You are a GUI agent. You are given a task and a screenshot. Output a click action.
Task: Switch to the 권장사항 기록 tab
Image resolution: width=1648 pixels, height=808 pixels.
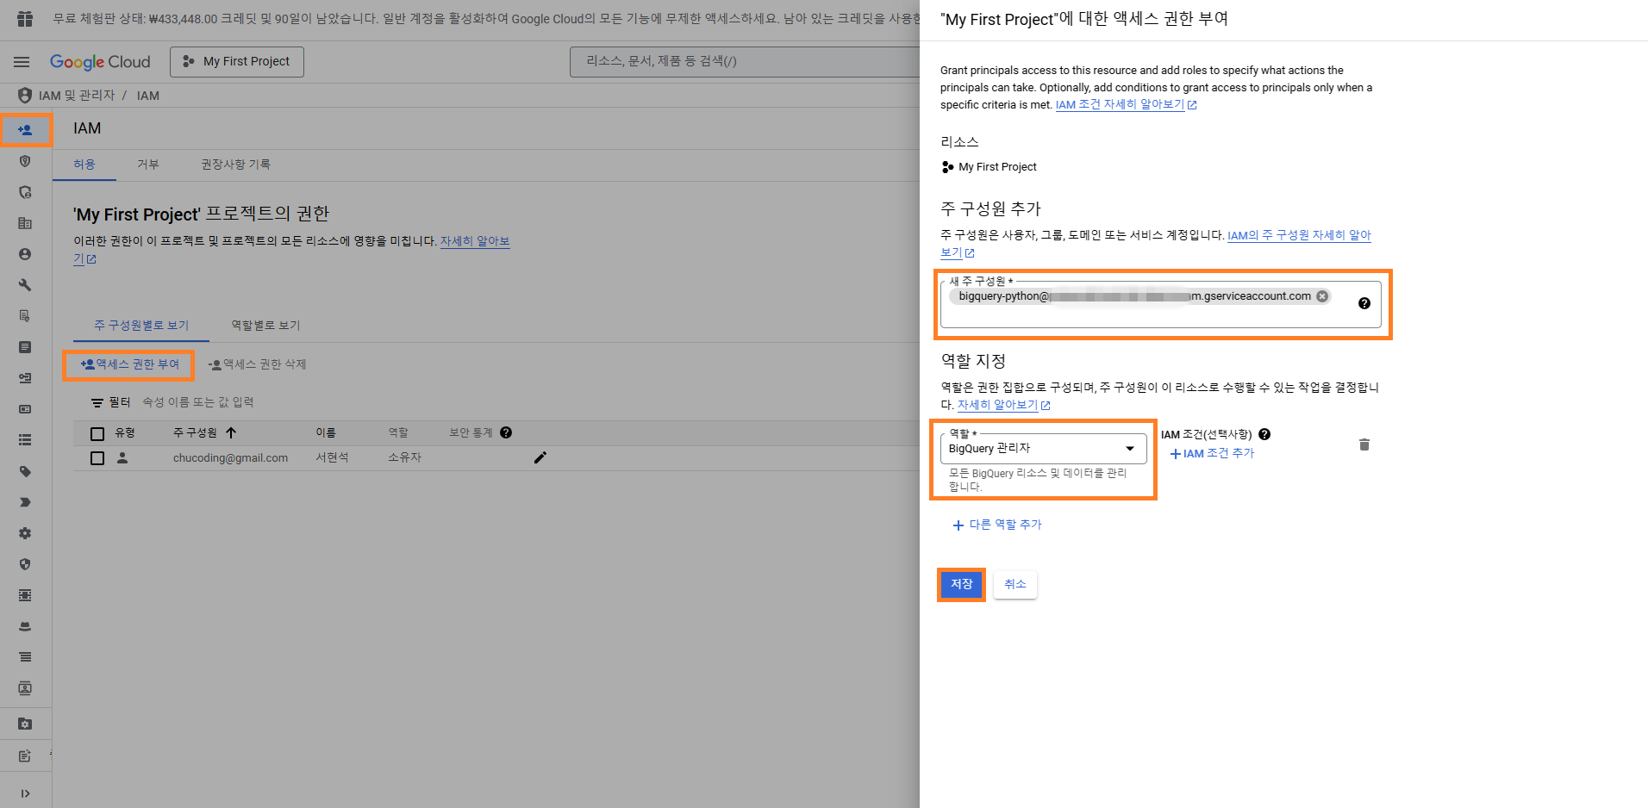coord(235,165)
